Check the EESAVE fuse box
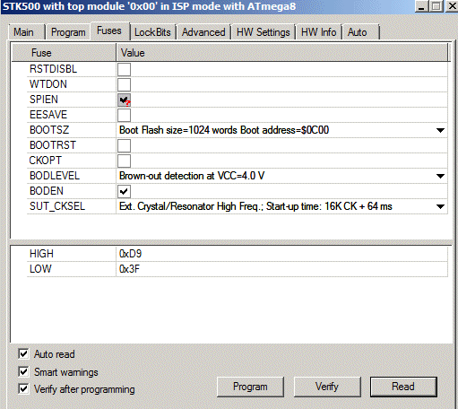 click(x=124, y=115)
